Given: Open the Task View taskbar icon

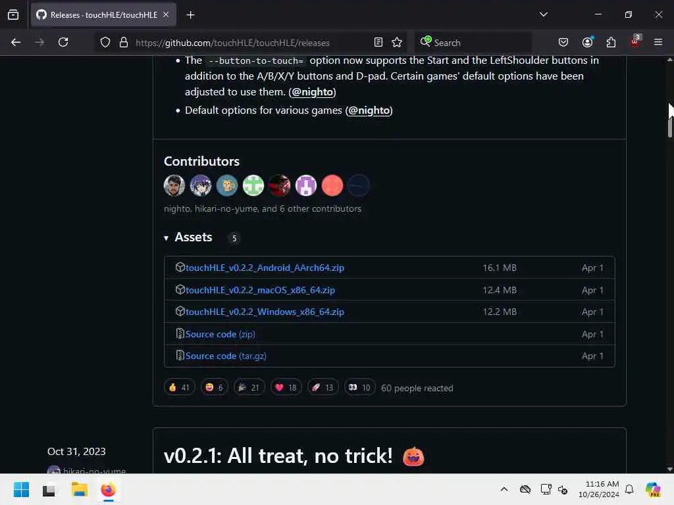Looking at the screenshot, I should click(49, 489).
